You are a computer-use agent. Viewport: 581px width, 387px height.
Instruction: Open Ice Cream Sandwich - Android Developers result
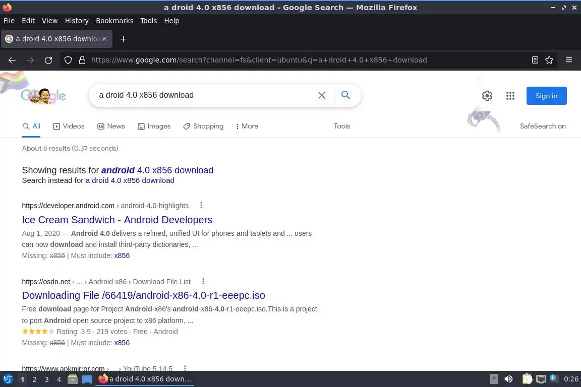coord(117,220)
